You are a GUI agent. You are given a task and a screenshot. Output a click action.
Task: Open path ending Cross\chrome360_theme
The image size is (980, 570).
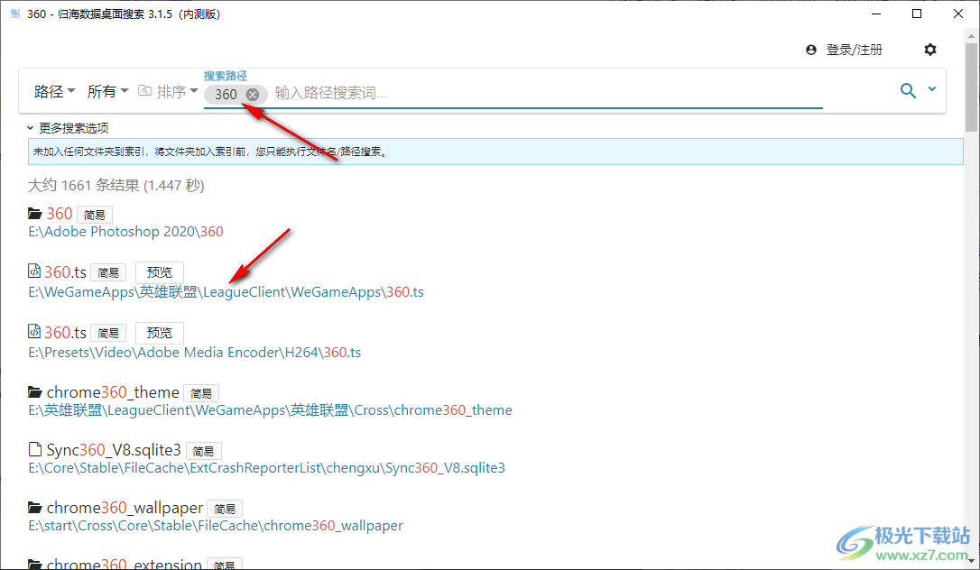pyautogui.click(x=270, y=410)
